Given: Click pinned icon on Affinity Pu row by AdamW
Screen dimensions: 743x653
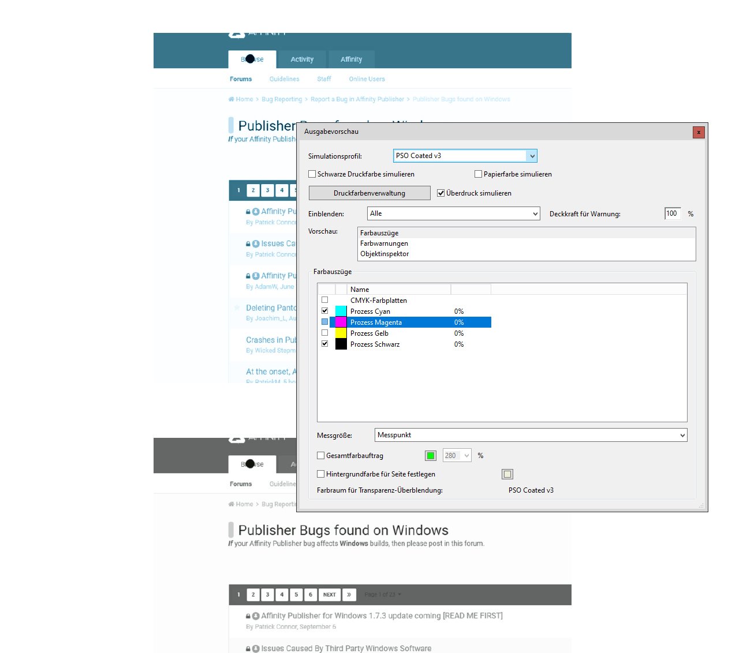Looking at the screenshot, I should tap(256, 276).
